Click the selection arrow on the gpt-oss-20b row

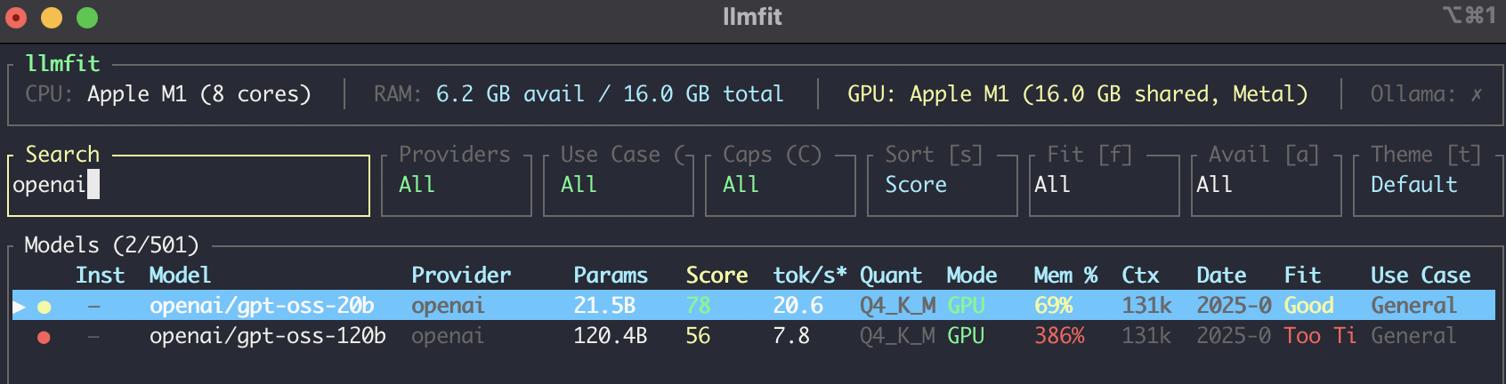tap(19, 307)
